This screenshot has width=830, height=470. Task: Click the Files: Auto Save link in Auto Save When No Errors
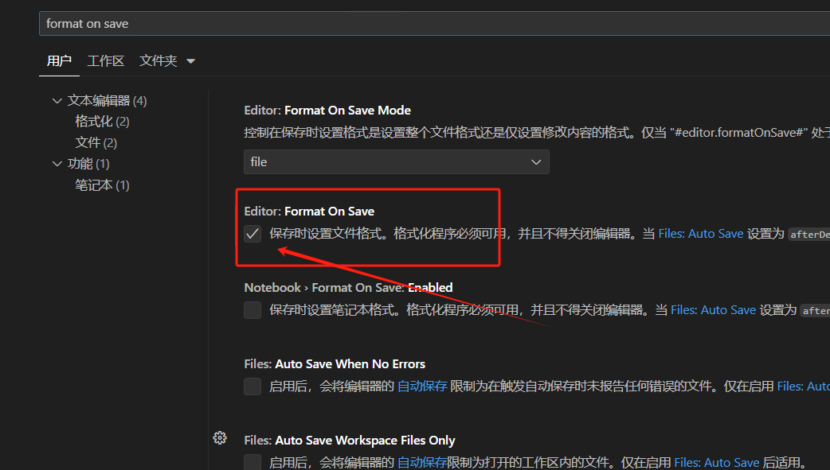pos(804,386)
